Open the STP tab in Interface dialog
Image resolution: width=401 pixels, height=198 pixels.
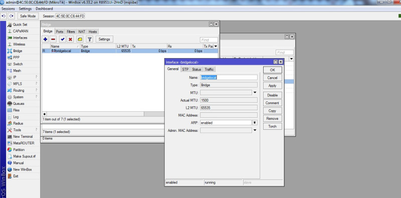[185, 69]
